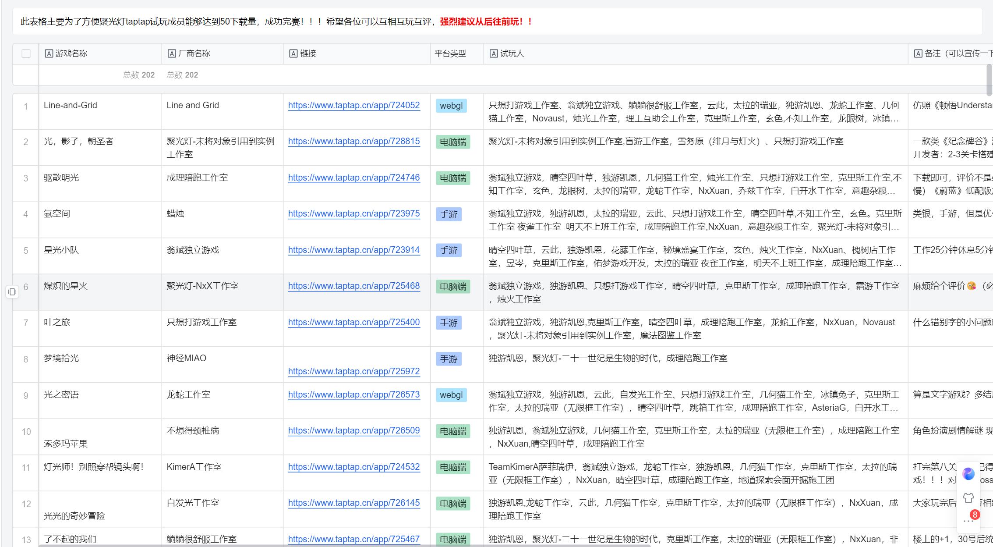The image size is (993, 547).
Task: Select vendor cell 神经MIAO
Action: (x=223, y=364)
